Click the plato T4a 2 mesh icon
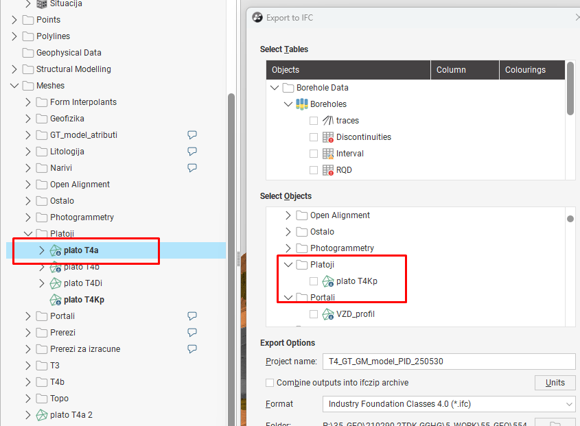 (42, 415)
